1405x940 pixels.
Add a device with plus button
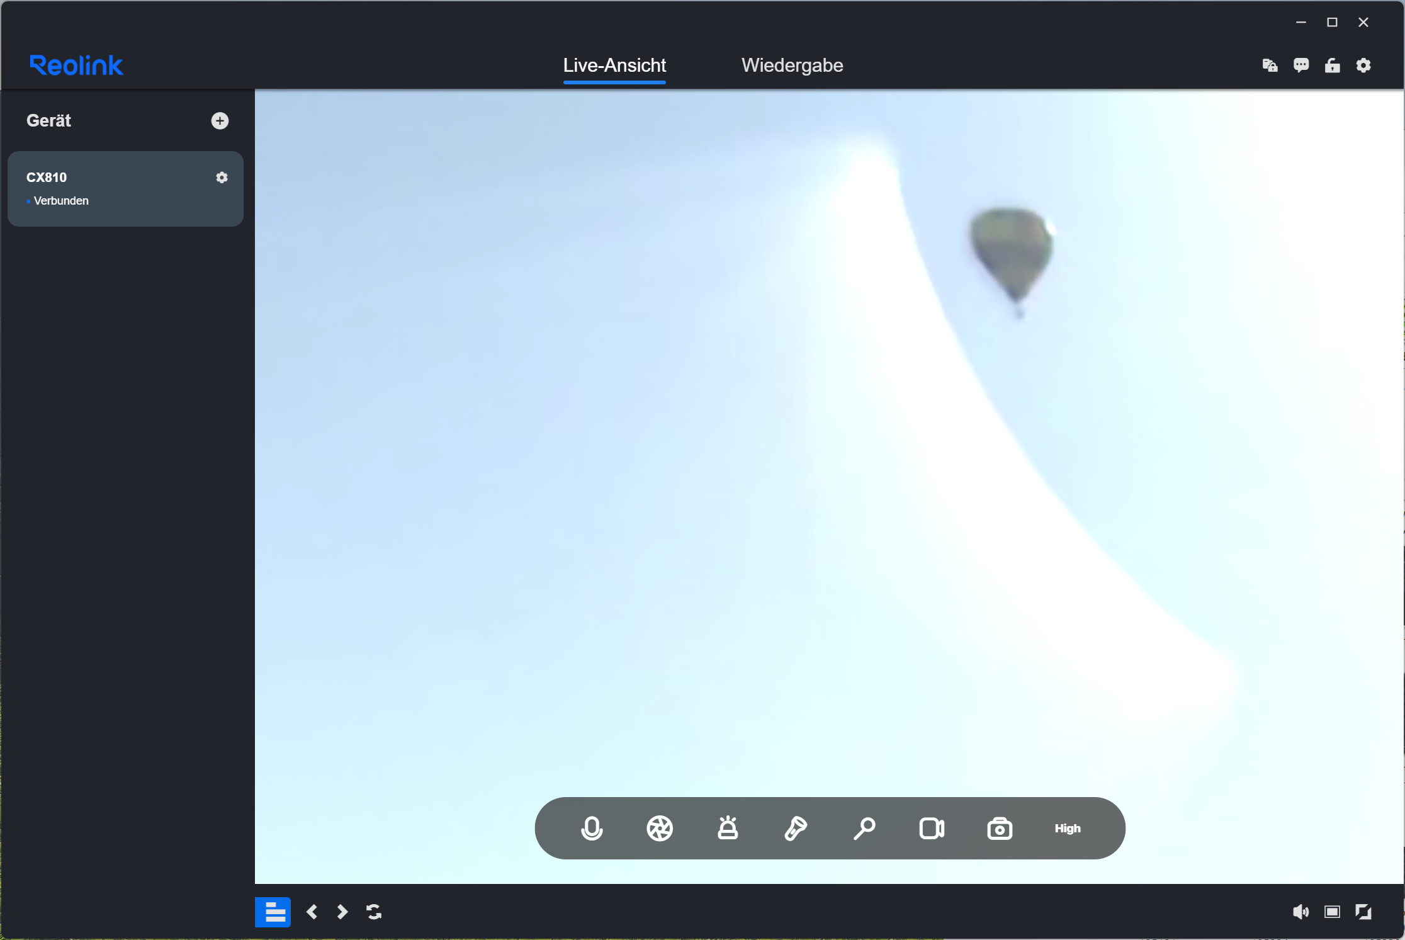(220, 121)
